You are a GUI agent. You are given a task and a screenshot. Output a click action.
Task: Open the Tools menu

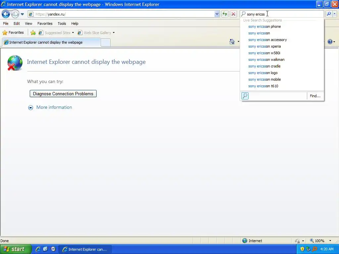pyautogui.click(x=62, y=23)
